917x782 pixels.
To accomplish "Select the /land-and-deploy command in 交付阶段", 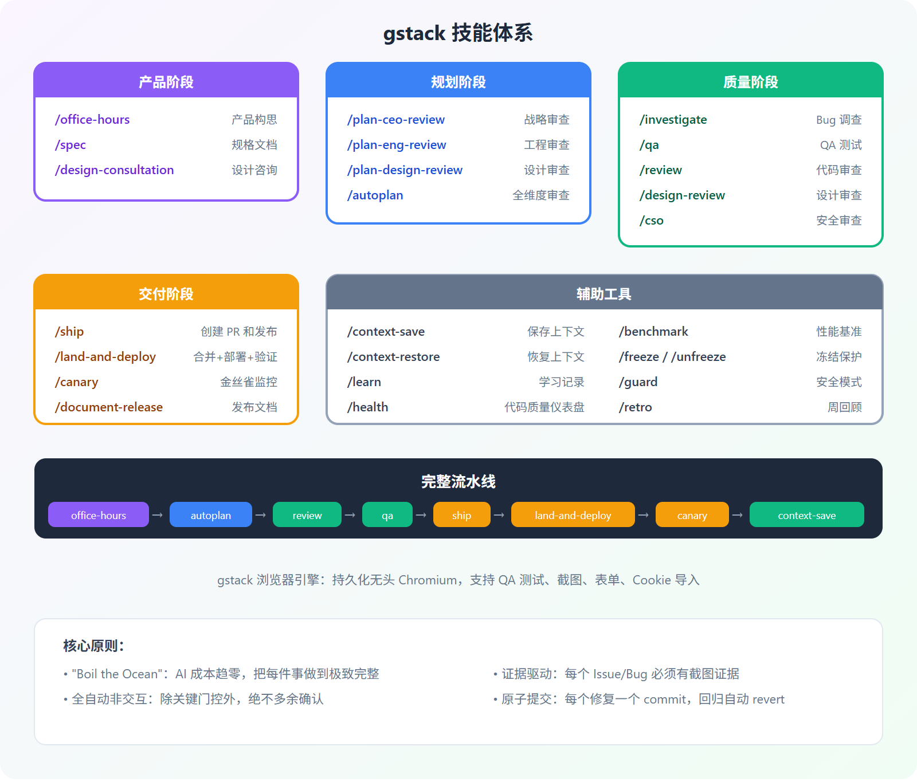I will pyautogui.click(x=105, y=356).
